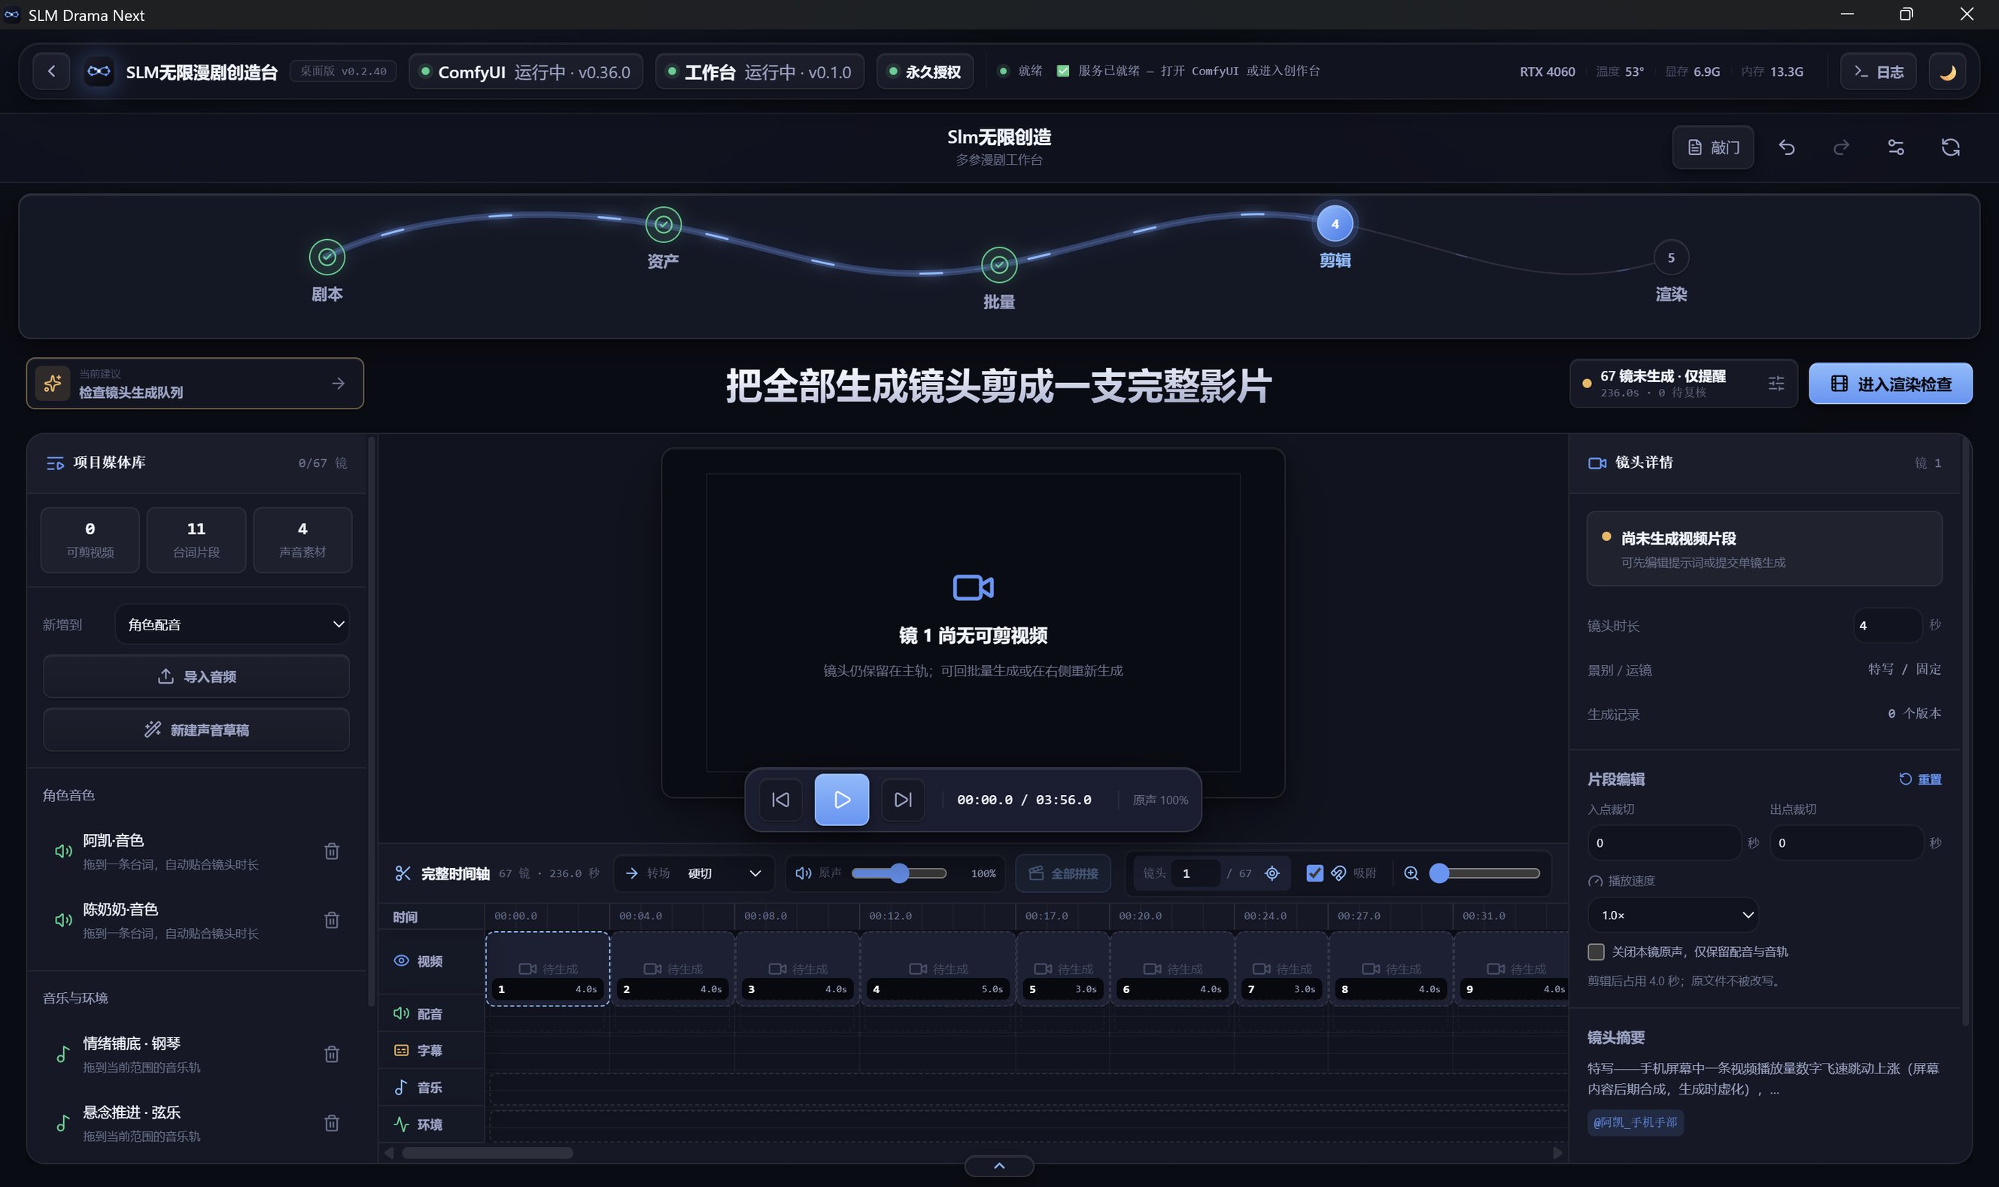This screenshot has width=1999, height=1187.
Task: Enable 关闭本镜原声 checkbox
Action: point(1596,951)
